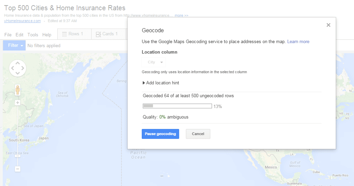This screenshot has height=186, width=354.
Task: Pan the map left with the arrow
Action: (x=13, y=68)
